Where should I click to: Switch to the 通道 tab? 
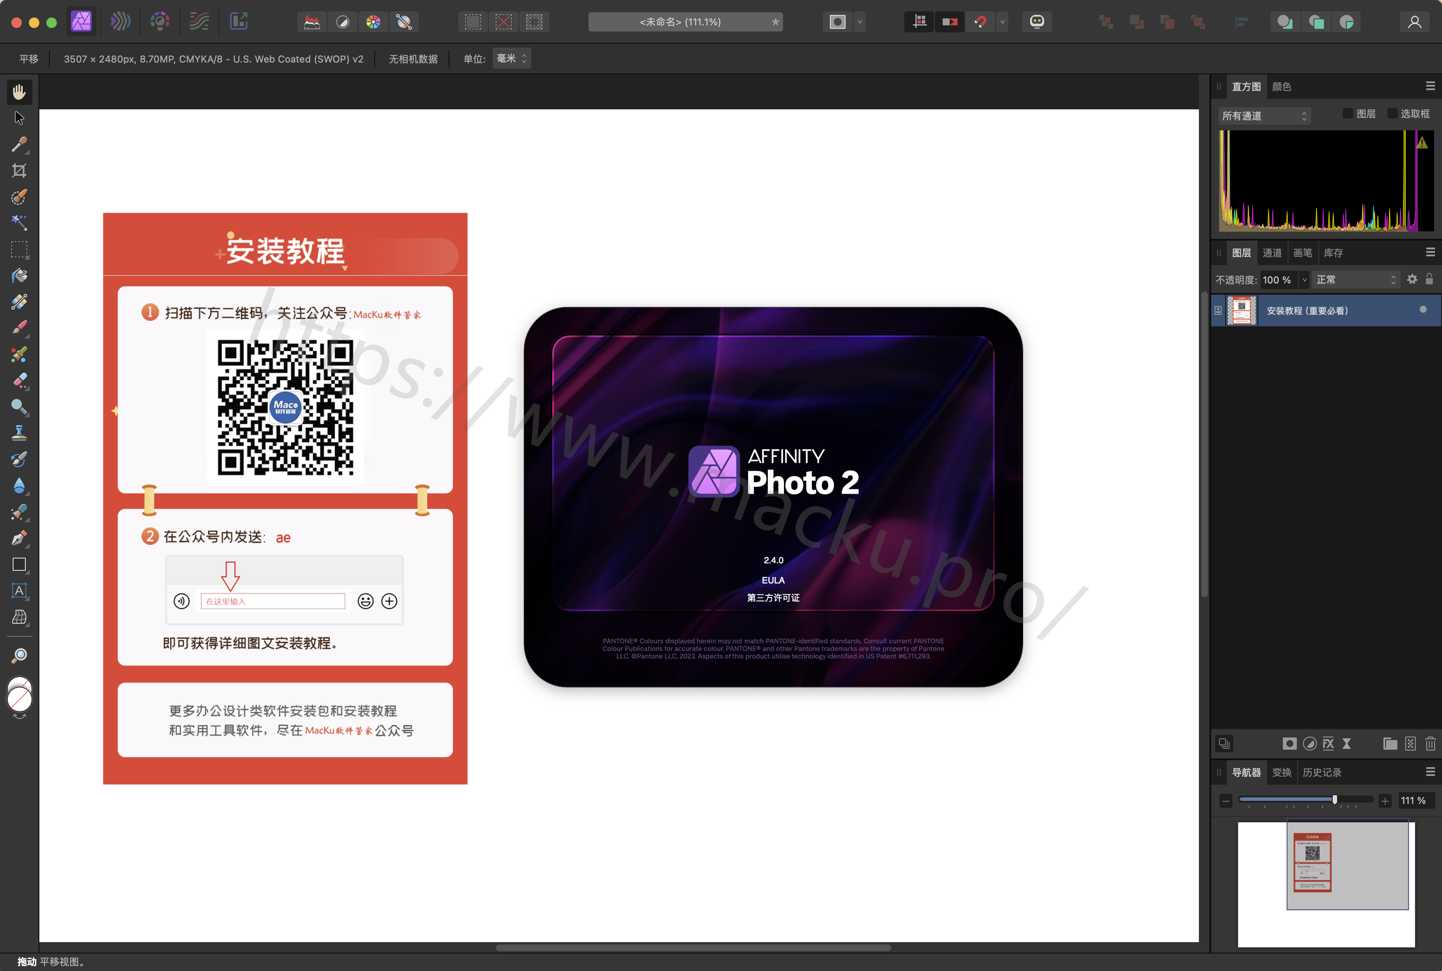(x=1272, y=253)
